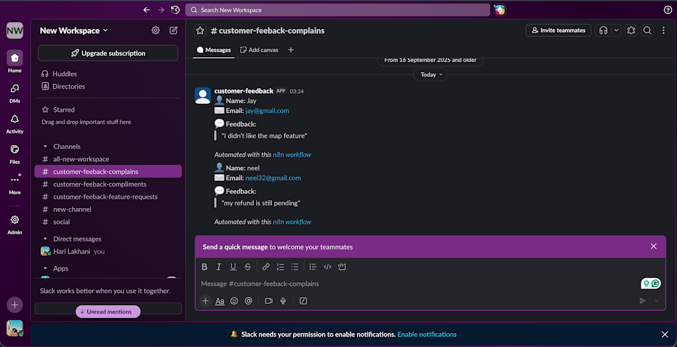
Task: Insert a link icon
Action: (266, 267)
